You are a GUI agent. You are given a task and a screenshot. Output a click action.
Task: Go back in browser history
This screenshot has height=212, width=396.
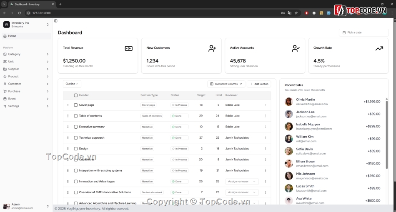(5, 13)
